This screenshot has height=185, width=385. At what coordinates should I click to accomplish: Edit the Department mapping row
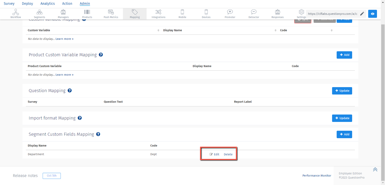(x=214, y=154)
